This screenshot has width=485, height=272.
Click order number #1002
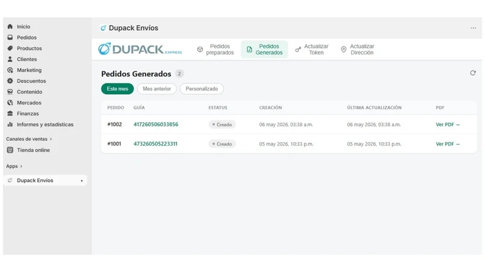tap(115, 125)
